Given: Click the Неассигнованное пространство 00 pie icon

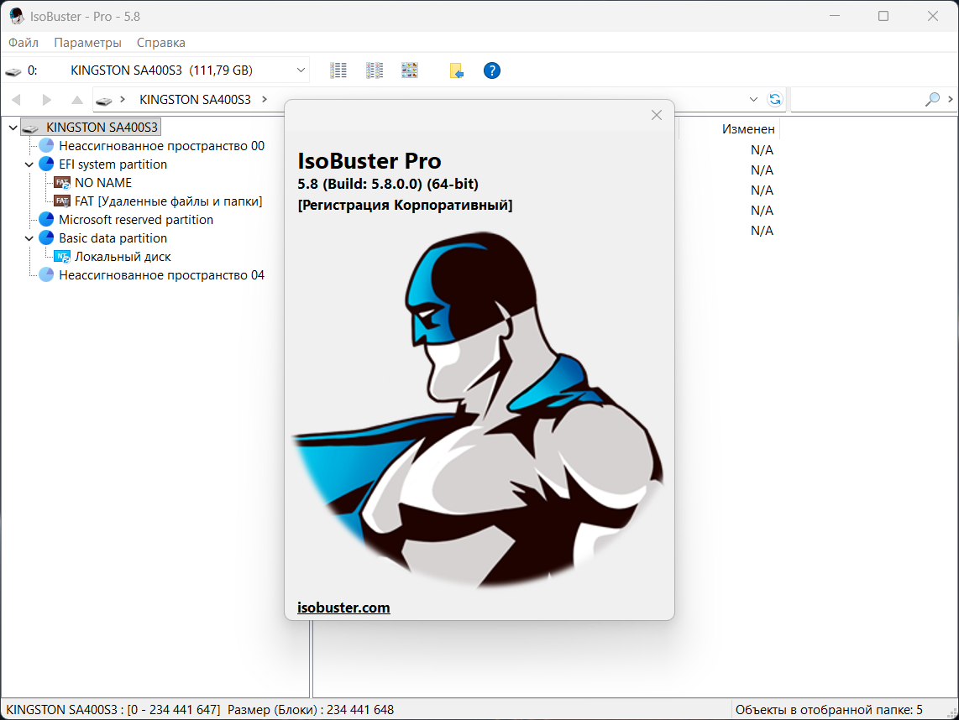Looking at the screenshot, I should click(46, 145).
